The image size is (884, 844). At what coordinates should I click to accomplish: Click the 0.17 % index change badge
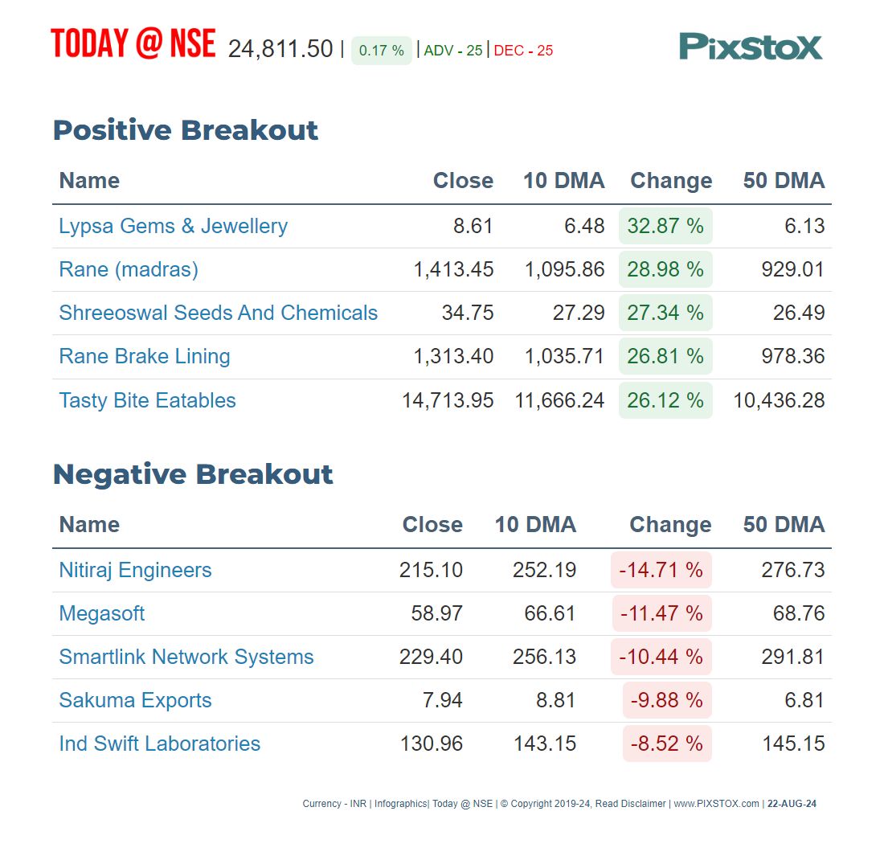coord(381,51)
